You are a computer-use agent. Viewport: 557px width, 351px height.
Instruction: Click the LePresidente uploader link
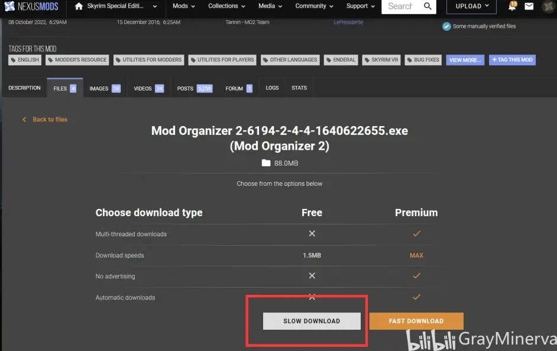pos(348,22)
